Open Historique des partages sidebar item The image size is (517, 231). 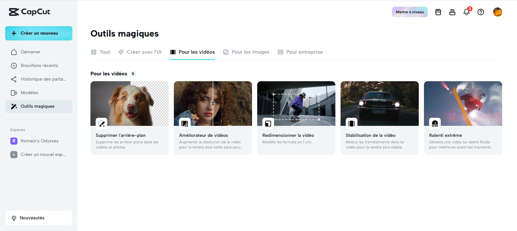tap(39, 79)
